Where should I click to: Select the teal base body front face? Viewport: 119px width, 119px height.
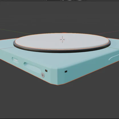click(28, 66)
